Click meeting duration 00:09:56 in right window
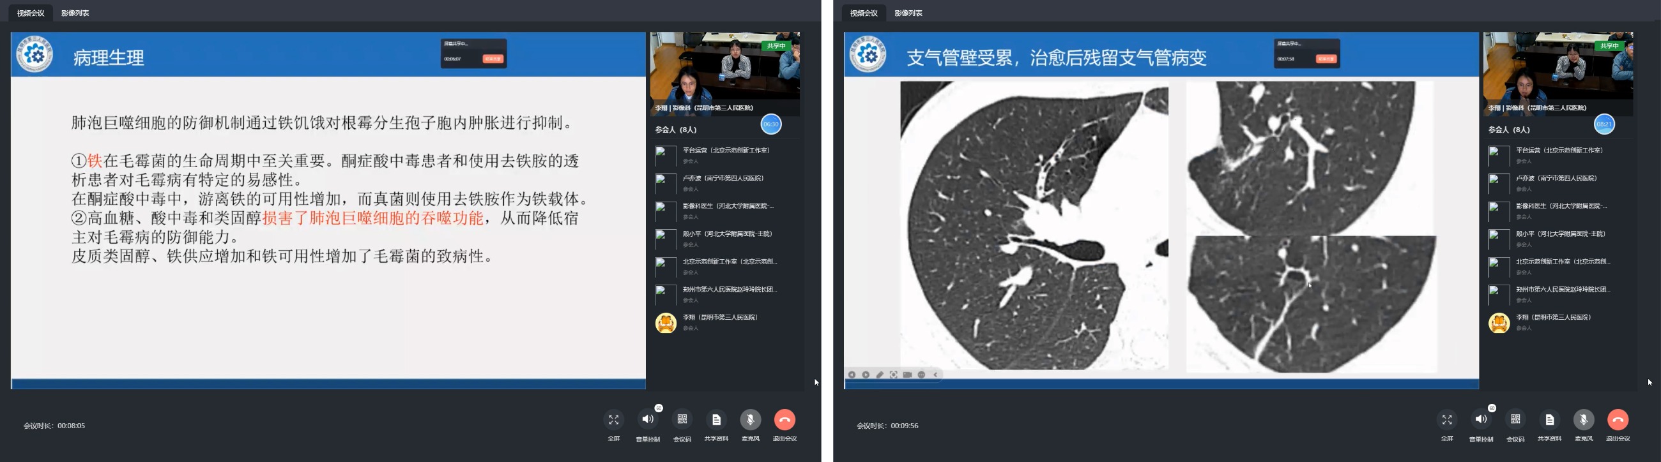 coord(887,425)
